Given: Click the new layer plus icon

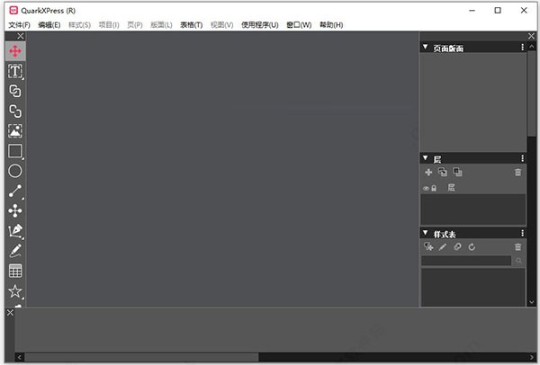Looking at the screenshot, I should click(428, 172).
